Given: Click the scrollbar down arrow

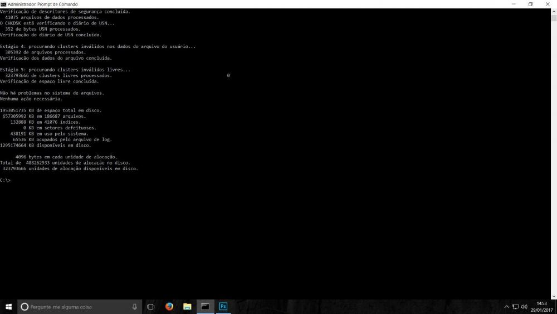Looking at the screenshot, I should click(554, 296).
